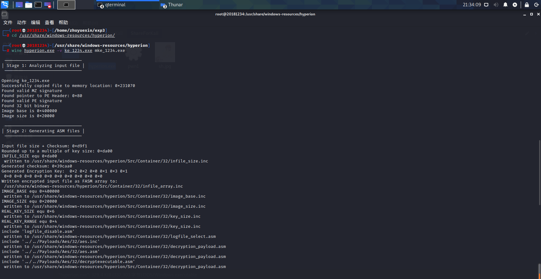This screenshot has height=279, width=541.
Task: Open the 动作 (Actions) menu
Action: point(22,23)
